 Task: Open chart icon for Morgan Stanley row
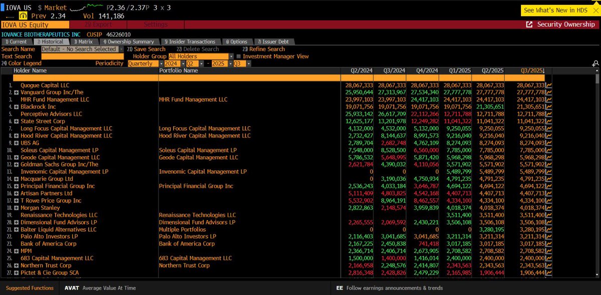(548, 207)
